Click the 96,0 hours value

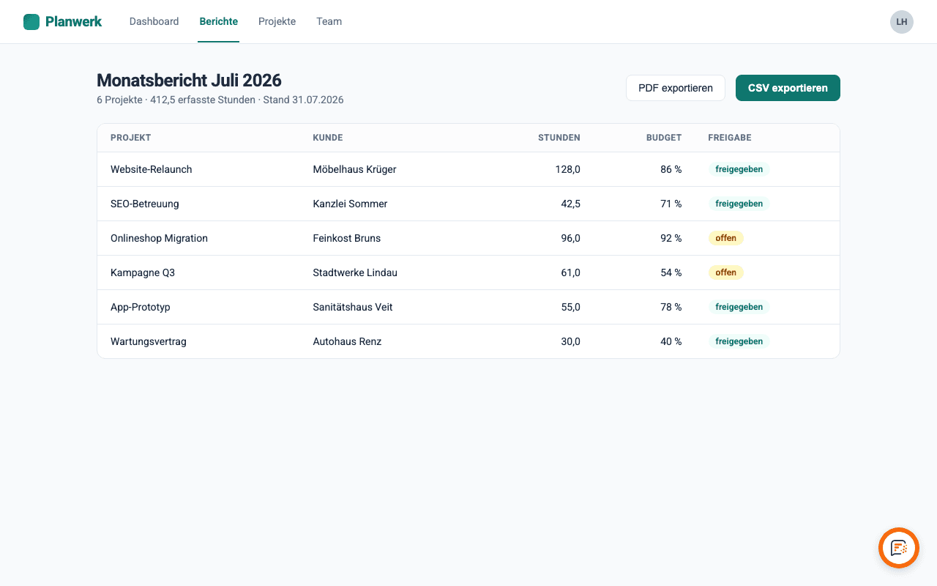pos(570,238)
